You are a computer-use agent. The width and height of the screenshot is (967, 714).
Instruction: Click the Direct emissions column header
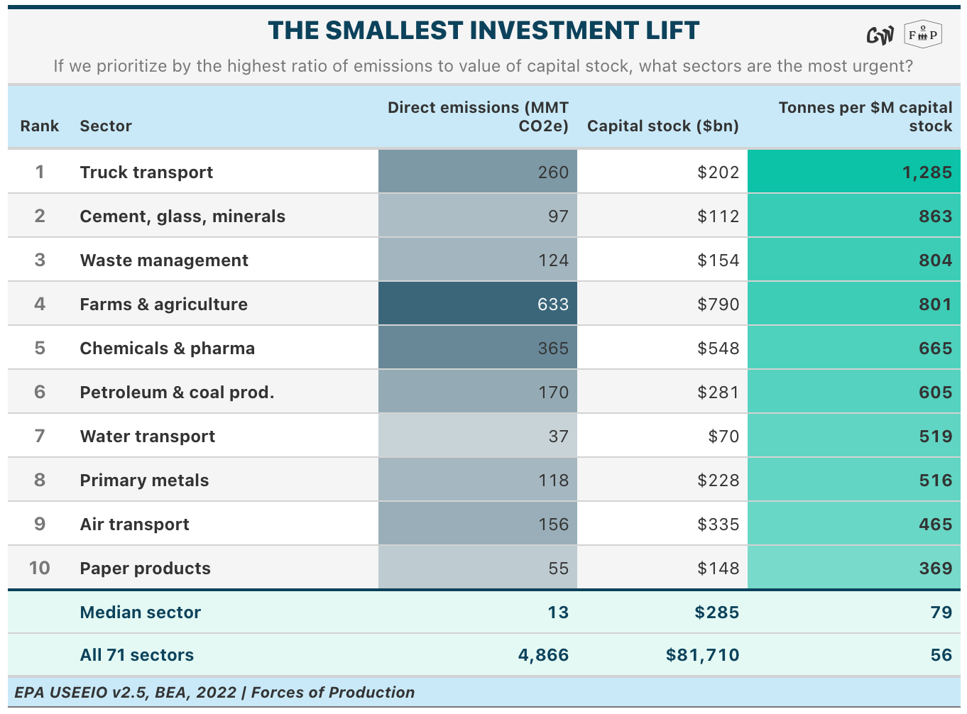(478, 117)
